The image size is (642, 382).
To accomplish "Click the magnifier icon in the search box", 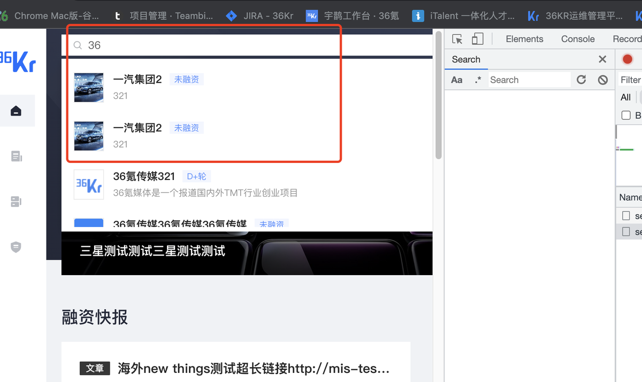I will (78, 45).
